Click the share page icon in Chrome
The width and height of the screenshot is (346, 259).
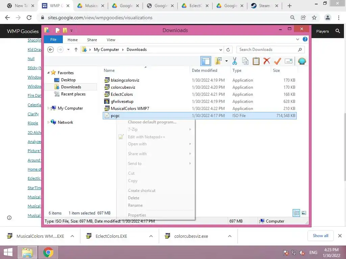(x=303, y=18)
